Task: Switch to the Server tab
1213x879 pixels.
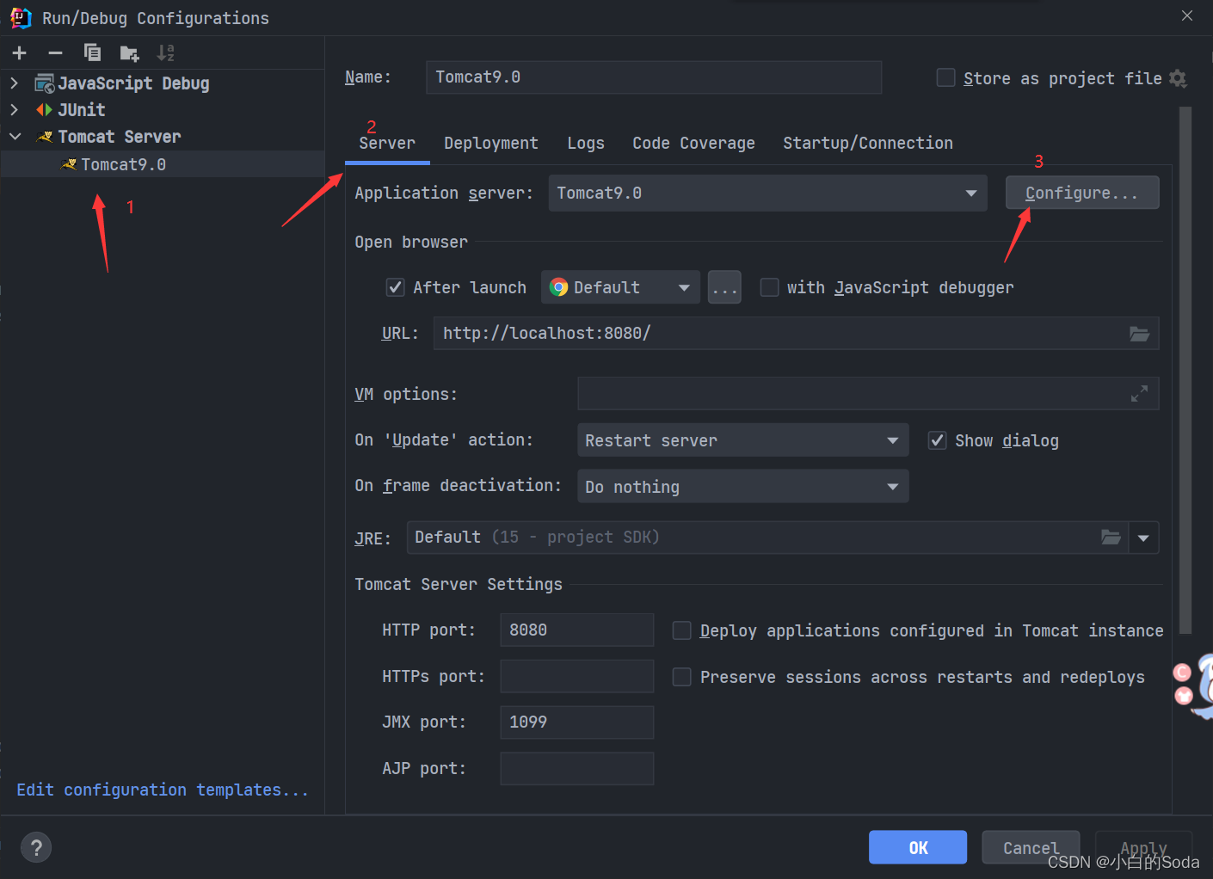Action: [387, 144]
